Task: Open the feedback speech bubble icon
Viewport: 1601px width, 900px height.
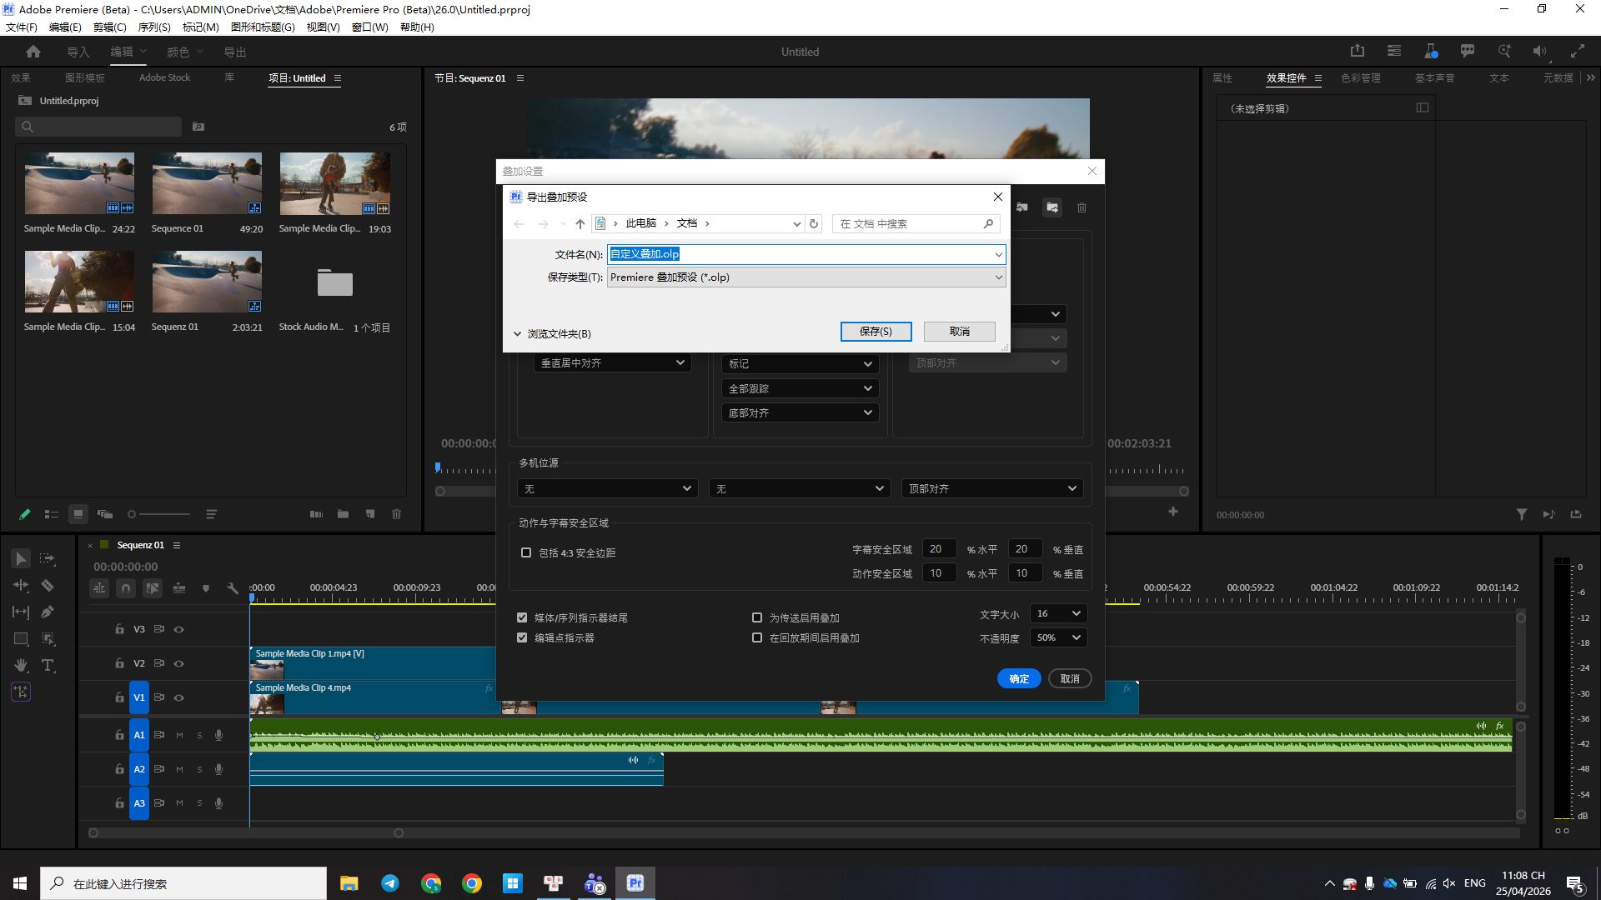Action: coord(1468,51)
